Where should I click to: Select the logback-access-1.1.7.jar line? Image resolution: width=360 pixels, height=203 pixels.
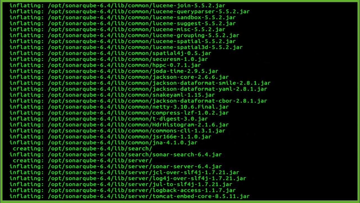click(123, 190)
